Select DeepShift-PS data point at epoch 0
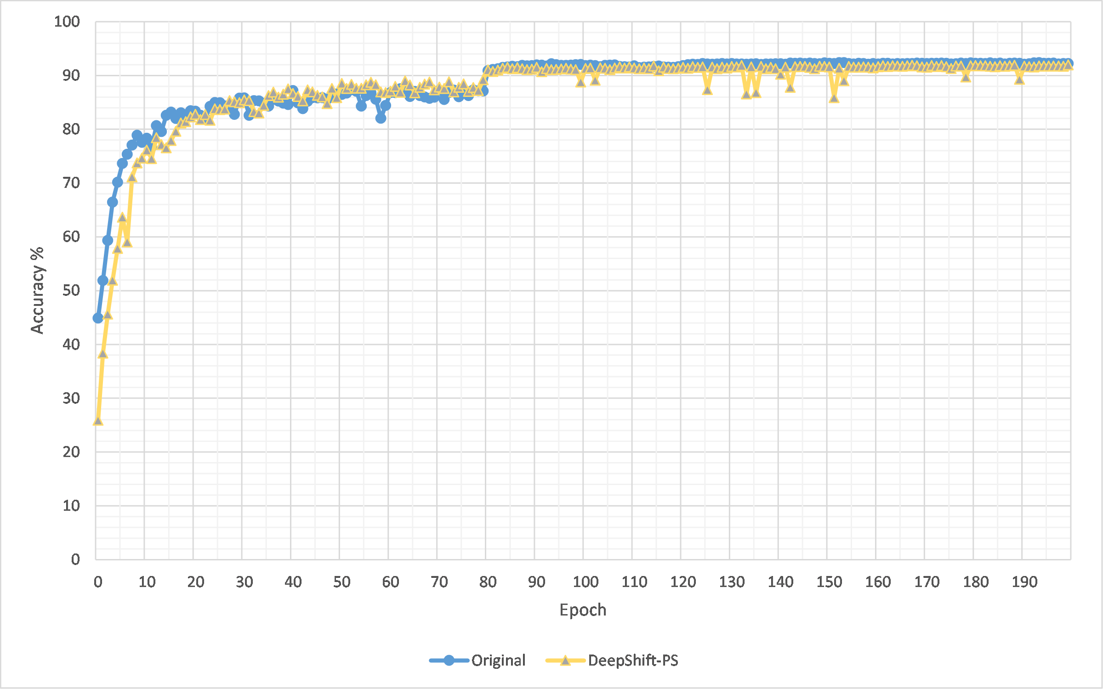 click(x=98, y=421)
